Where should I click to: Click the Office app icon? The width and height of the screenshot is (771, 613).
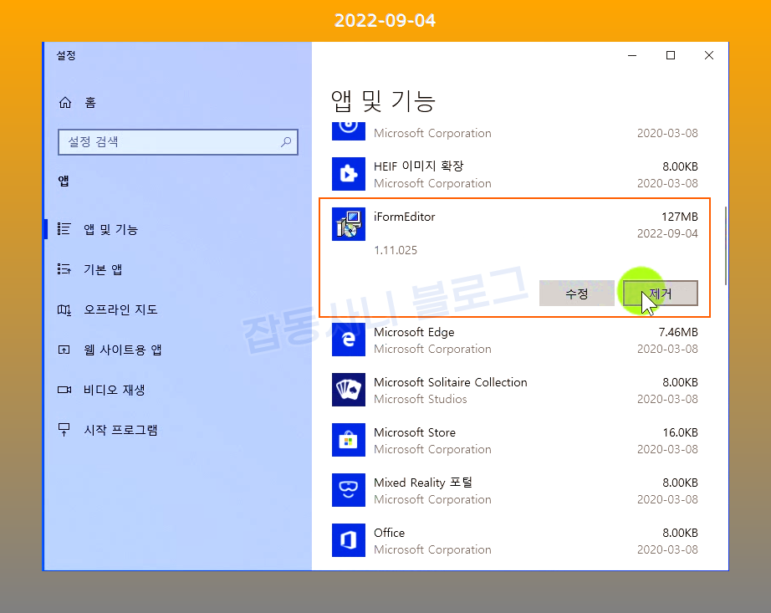348,540
